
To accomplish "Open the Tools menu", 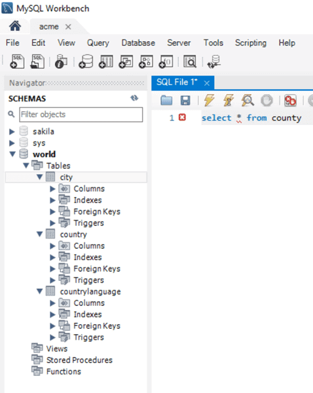I will coord(213,43).
